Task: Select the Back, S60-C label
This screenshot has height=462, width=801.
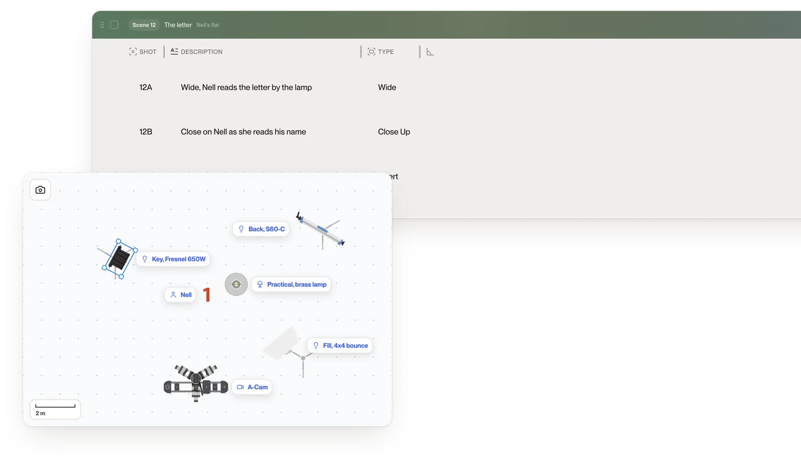Action: tap(261, 229)
